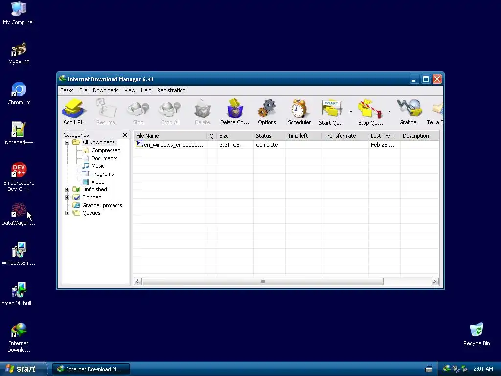Click the horizontal scrollbar thumb

[263, 282]
